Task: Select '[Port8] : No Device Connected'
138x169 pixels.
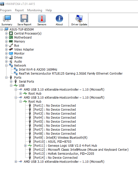Action: click(x=54, y=133)
